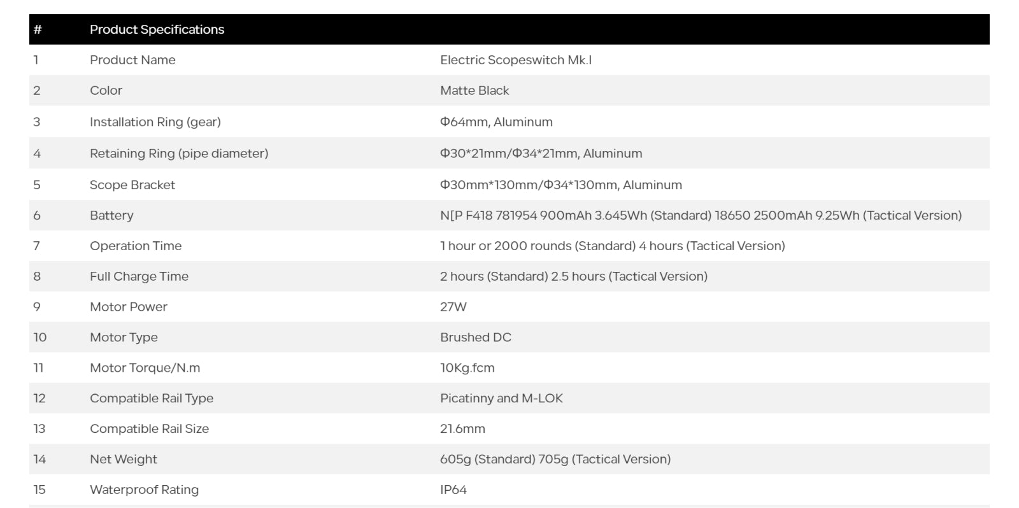The image size is (1019, 508).
Task: Click the Product Specifications header
Action: [x=157, y=29]
